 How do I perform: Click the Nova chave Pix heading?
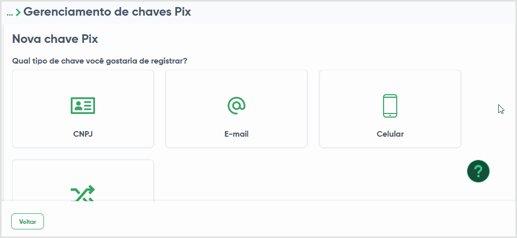(55, 39)
